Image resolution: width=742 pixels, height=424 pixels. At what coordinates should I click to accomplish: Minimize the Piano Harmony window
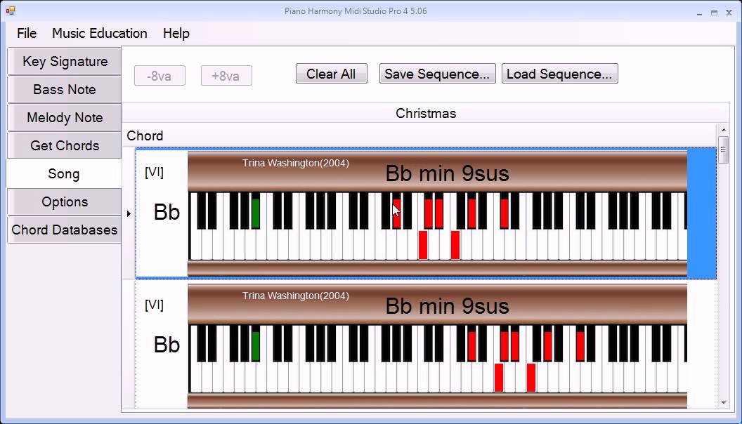pos(699,13)
